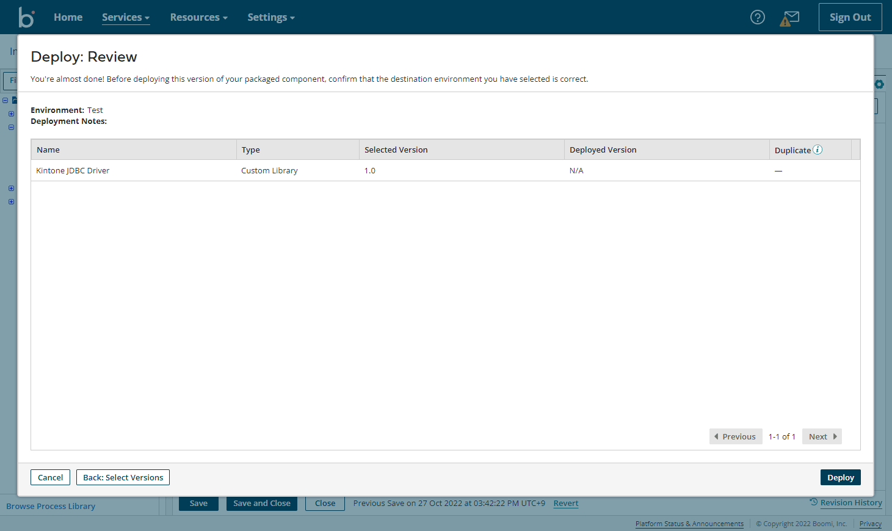
Task: Click the gear icon behind the dialog
Action: coord(879,84)
